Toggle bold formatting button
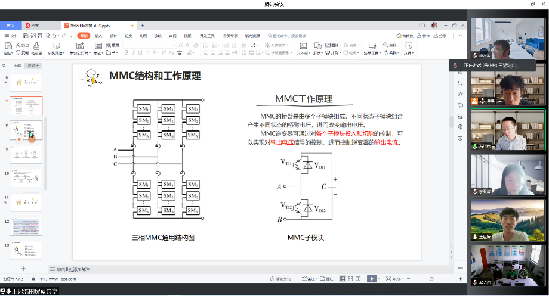 pyautogui.click(x=127, y=53)
